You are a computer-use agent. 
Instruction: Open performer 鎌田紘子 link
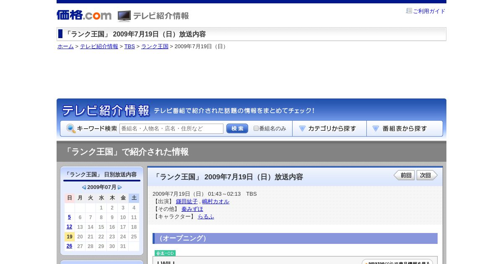(187, 202)
